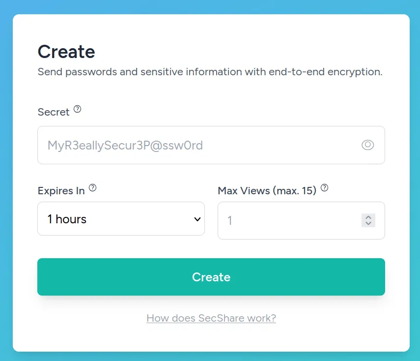Increment Max Views with the up arrow

tap(368, 218)
